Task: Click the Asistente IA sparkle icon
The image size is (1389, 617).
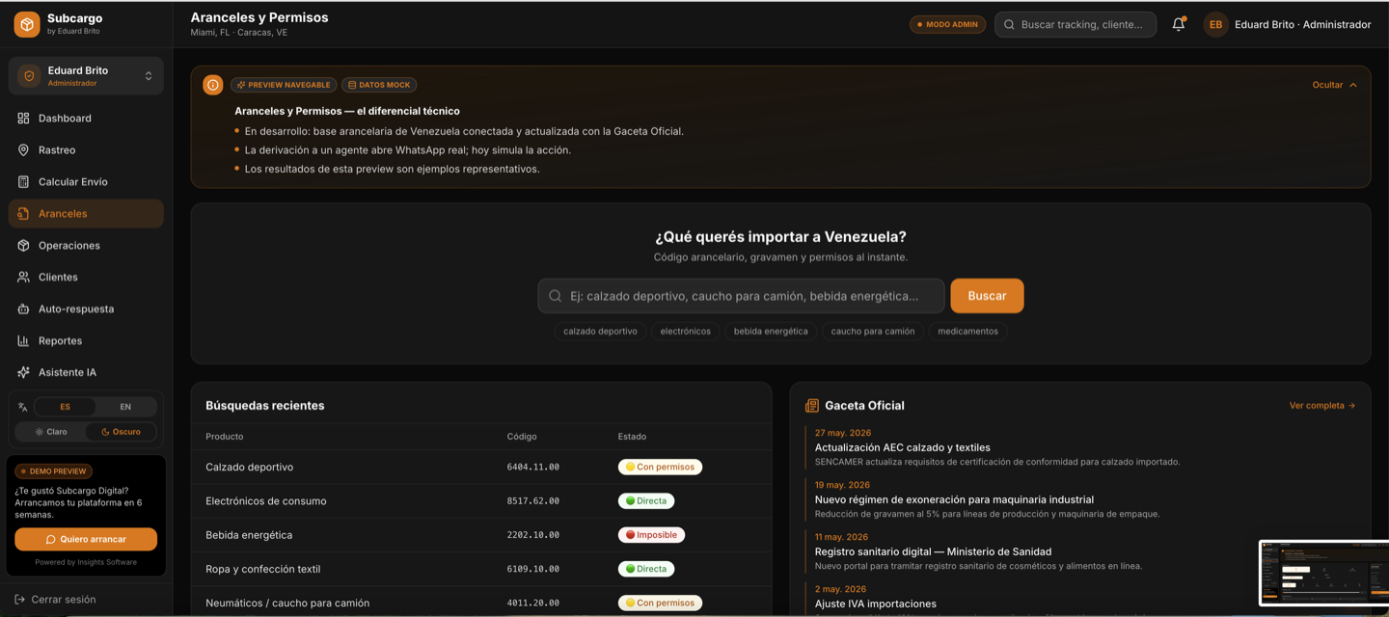Action: pyautogui.click(x=23, y=372)
